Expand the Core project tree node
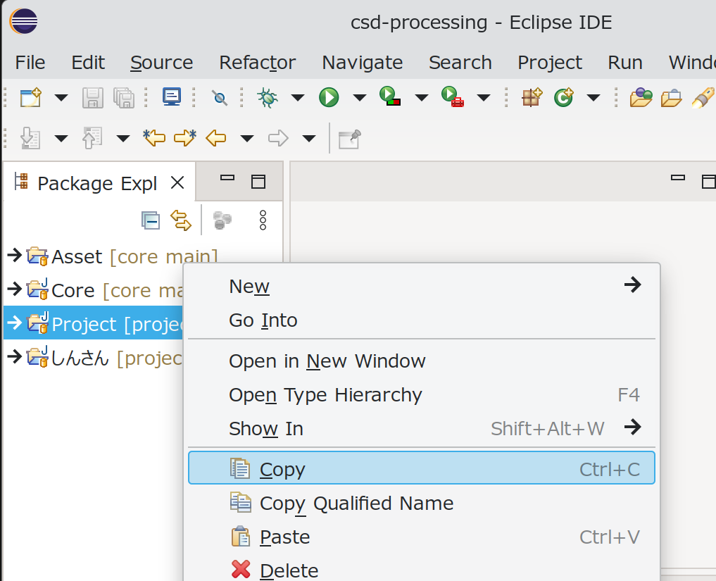The image size is (716, 581). point(14,289)
